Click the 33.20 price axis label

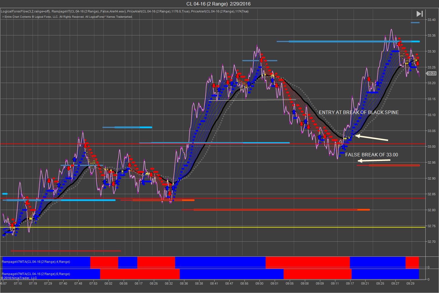431,83
